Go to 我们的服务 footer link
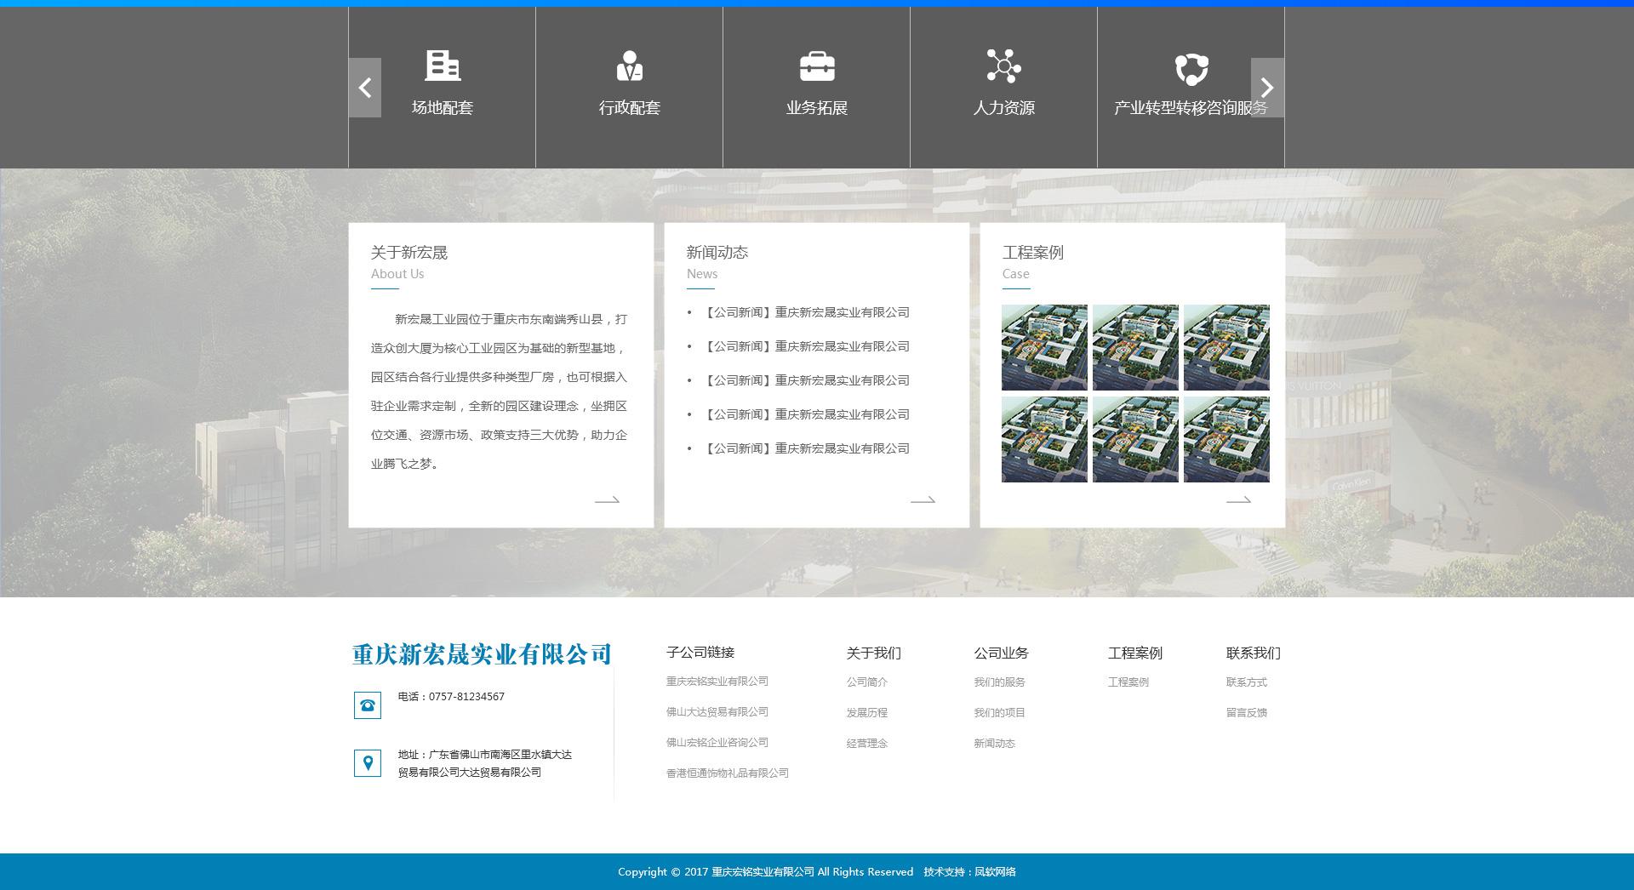The height and width of the screenshot is (890, 1634). (999, 682)
